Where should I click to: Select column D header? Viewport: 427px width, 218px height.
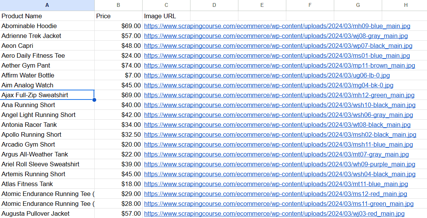tap(214, 5)
